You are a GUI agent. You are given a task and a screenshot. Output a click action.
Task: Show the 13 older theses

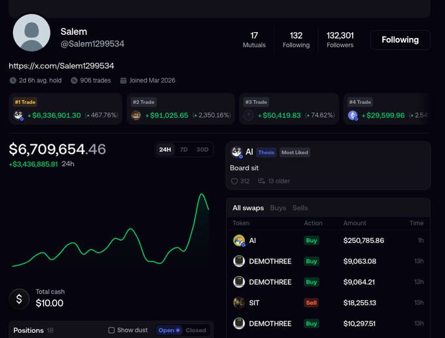(x=274, y=181)
